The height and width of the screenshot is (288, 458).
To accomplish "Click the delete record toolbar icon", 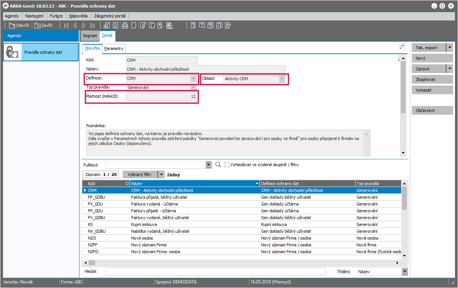I will (160, 26).
